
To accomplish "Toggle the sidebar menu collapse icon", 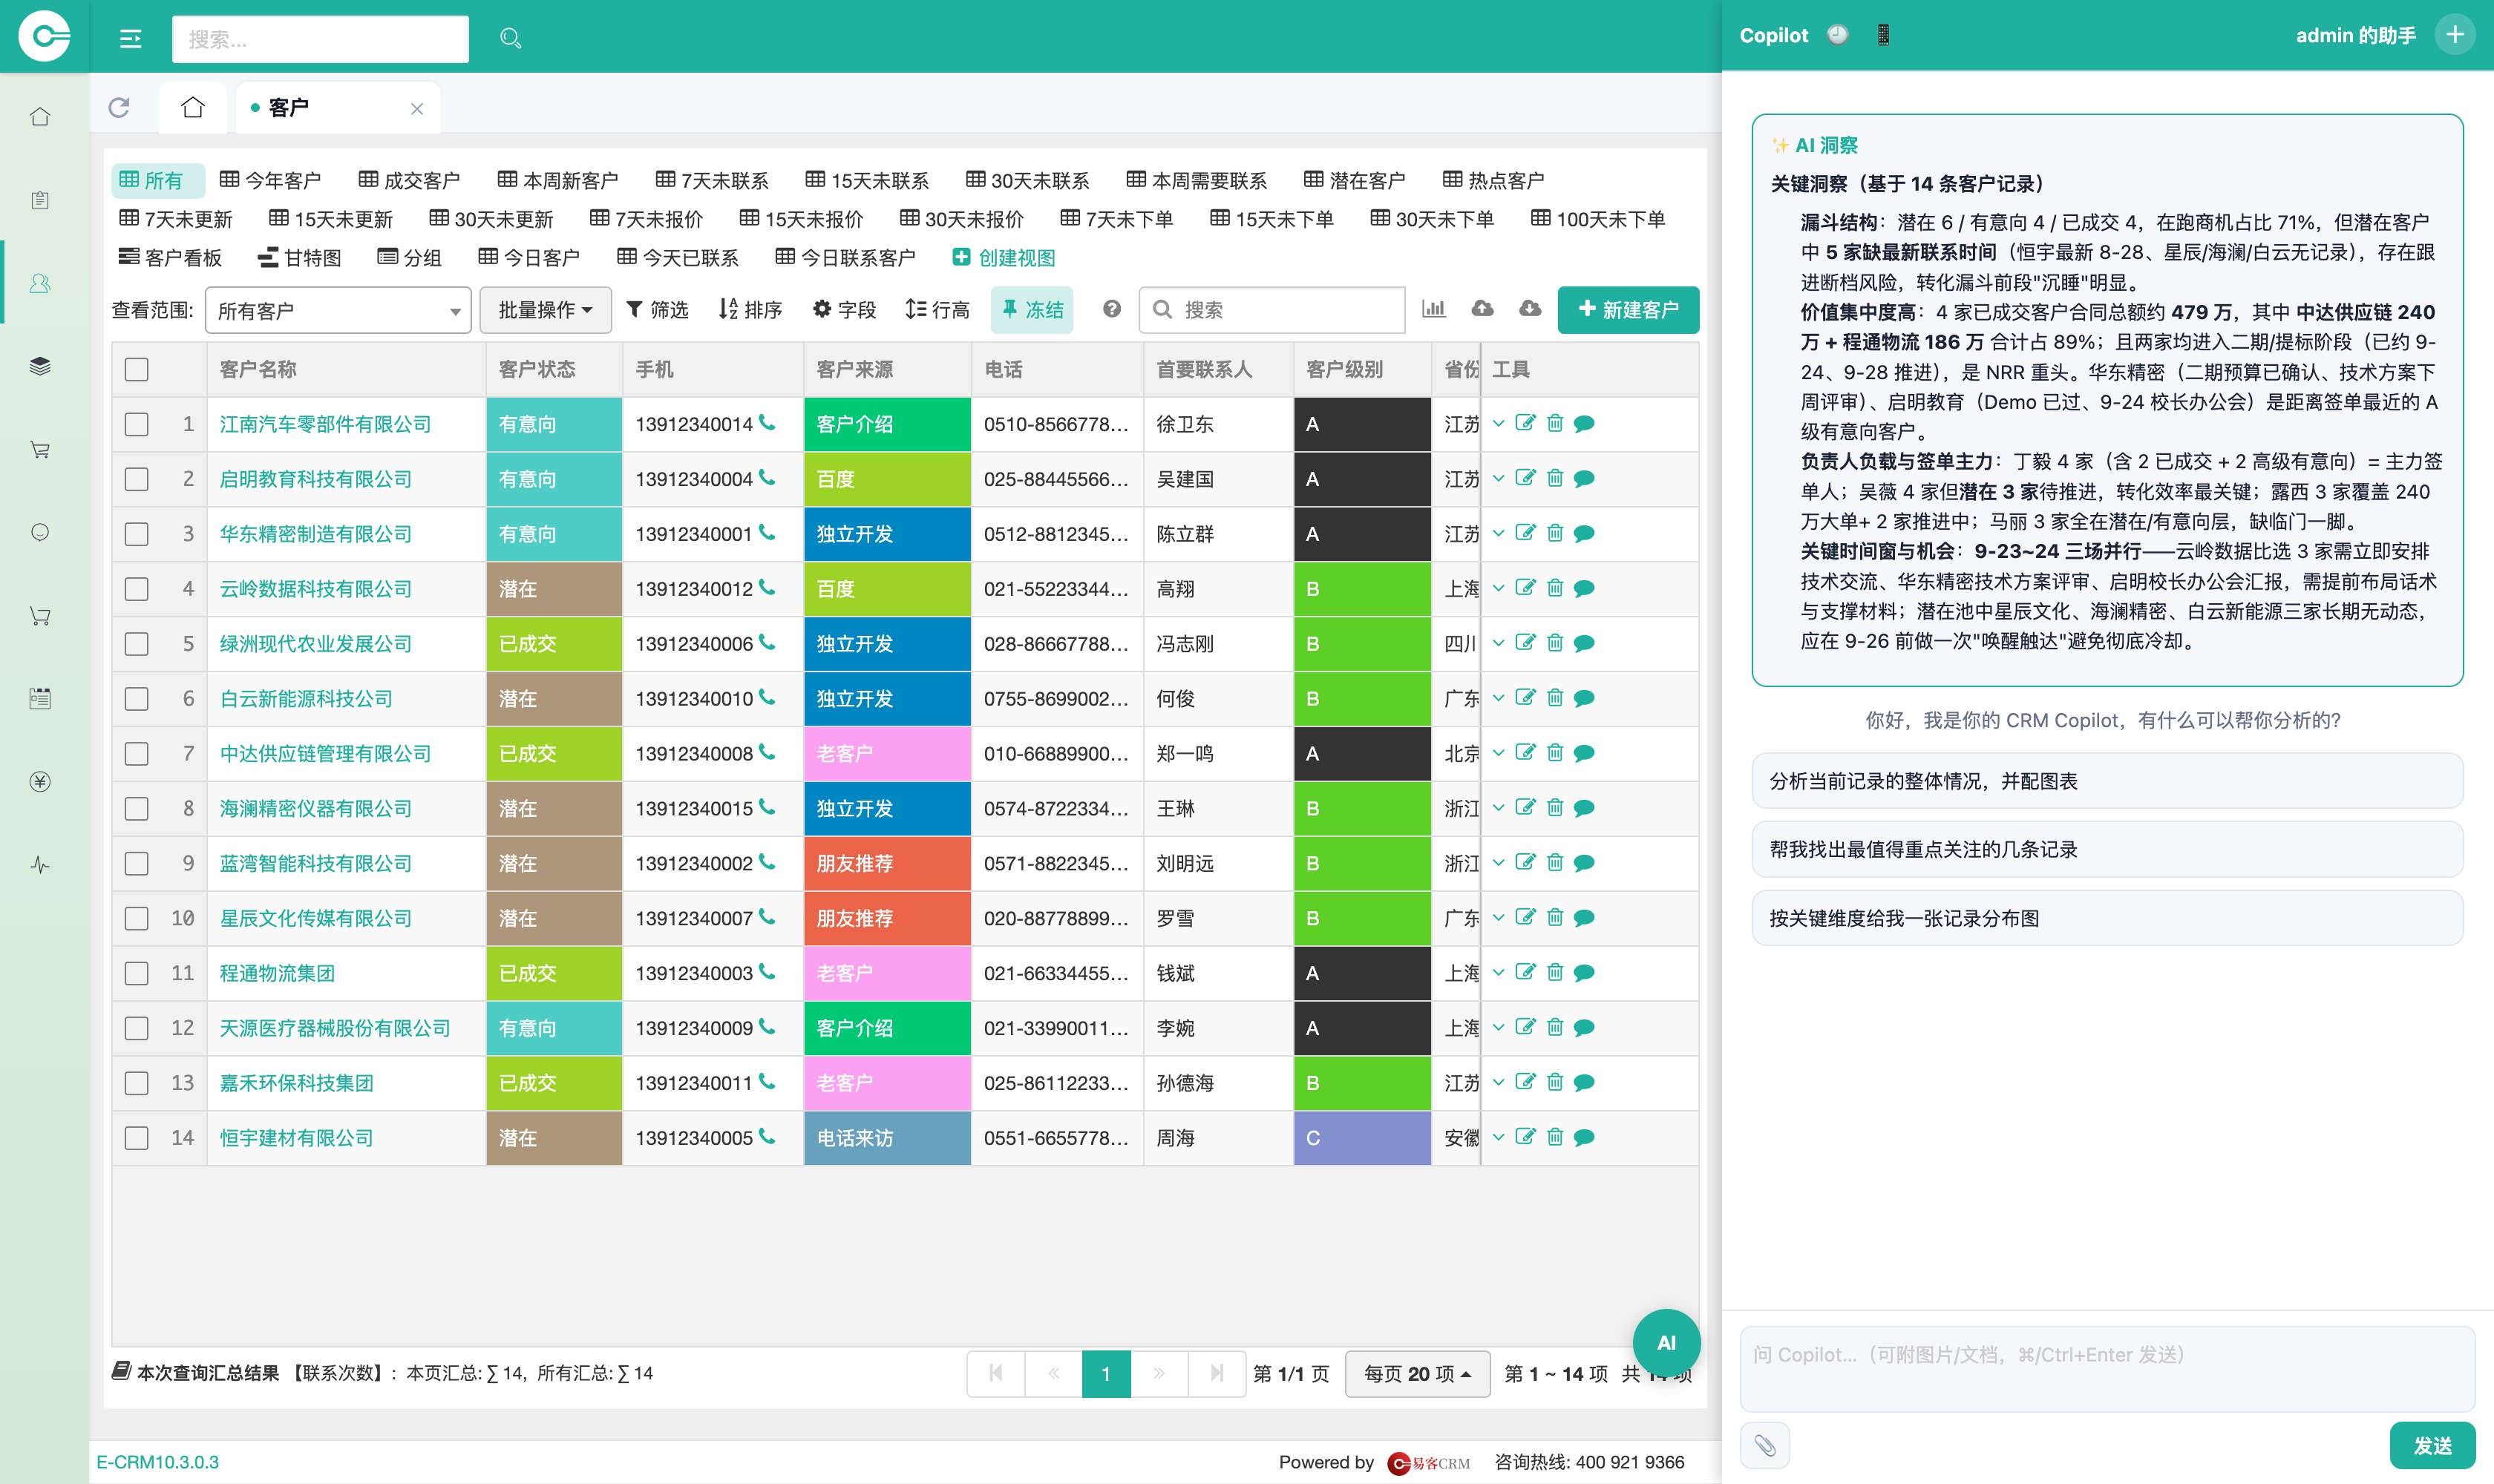I will point(130,38).
